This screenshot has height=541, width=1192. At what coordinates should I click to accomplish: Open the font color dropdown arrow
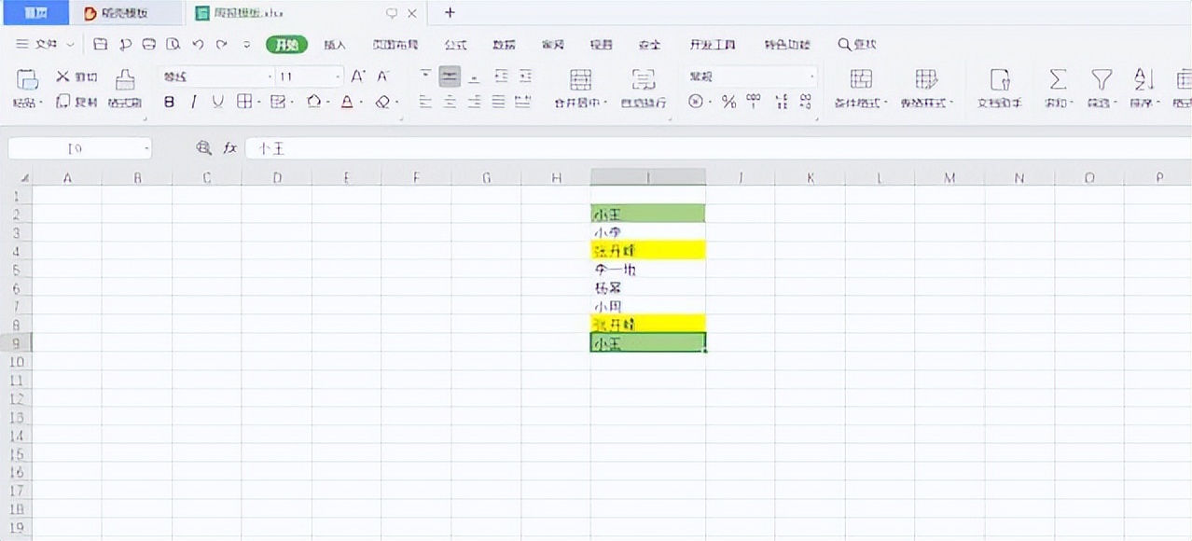coord(360,103)
